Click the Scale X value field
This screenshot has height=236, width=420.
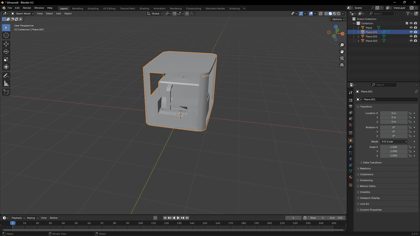tap(394, 147)
